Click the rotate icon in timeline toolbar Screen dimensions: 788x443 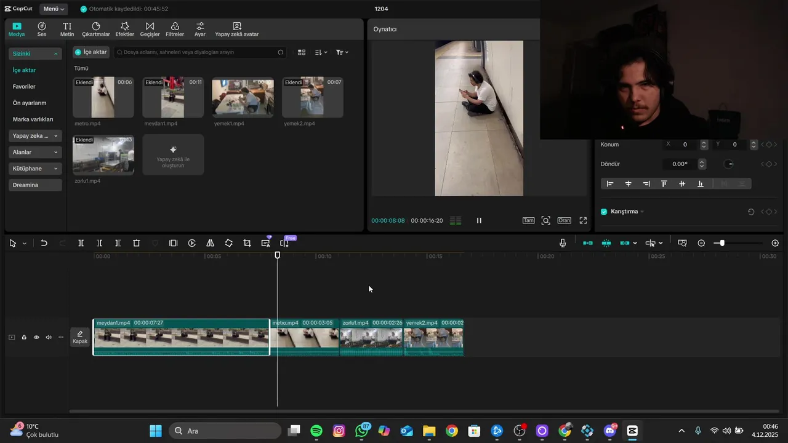228,243
